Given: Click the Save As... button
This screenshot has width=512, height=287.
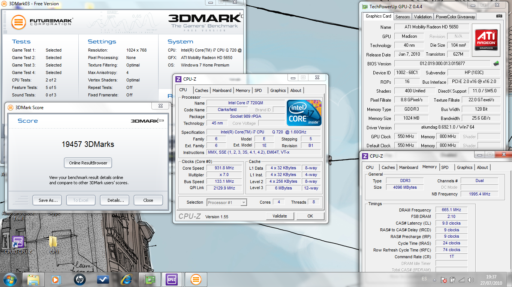Looking at the screenshot, I should point(47,200).
